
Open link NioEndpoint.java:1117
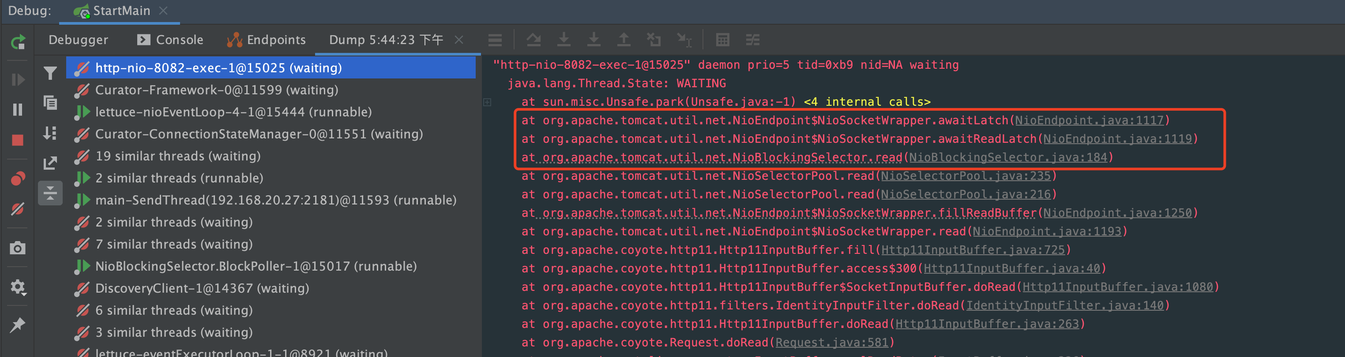point(1089,120)
